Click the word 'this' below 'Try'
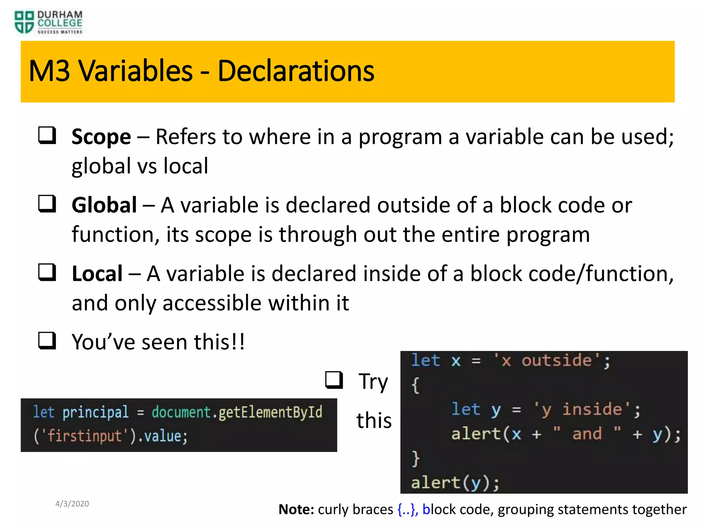The width and height of the screenshot is (704, 528). click(x=374, y=420)
